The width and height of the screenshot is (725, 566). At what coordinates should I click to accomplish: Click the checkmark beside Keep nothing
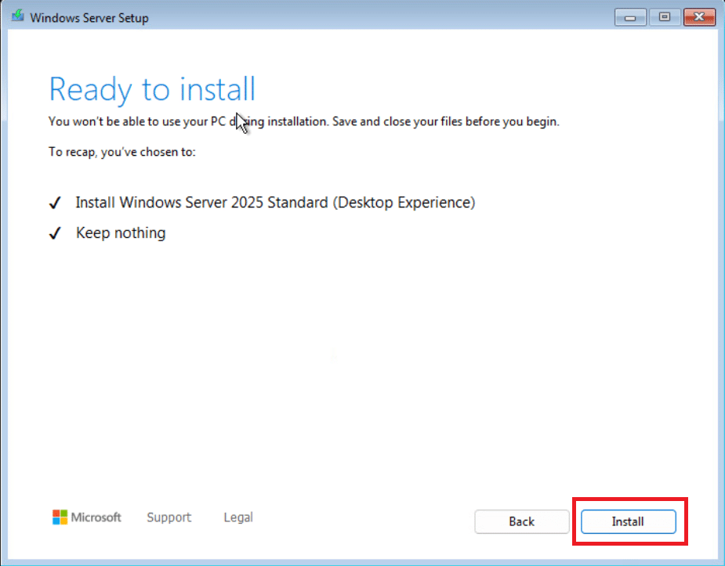[x=55, y=233]
